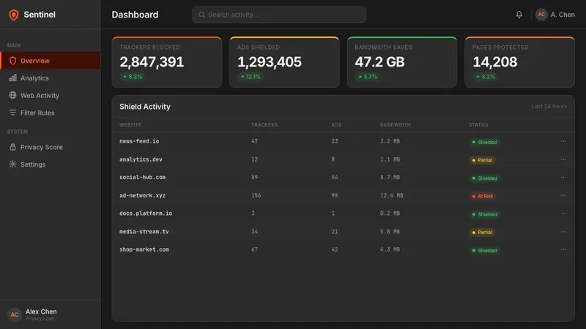Image resolution: width=586 pixels, height=329 pixels.
Task: Click Shielded status of news-feed.io
Action: [484, 142]
